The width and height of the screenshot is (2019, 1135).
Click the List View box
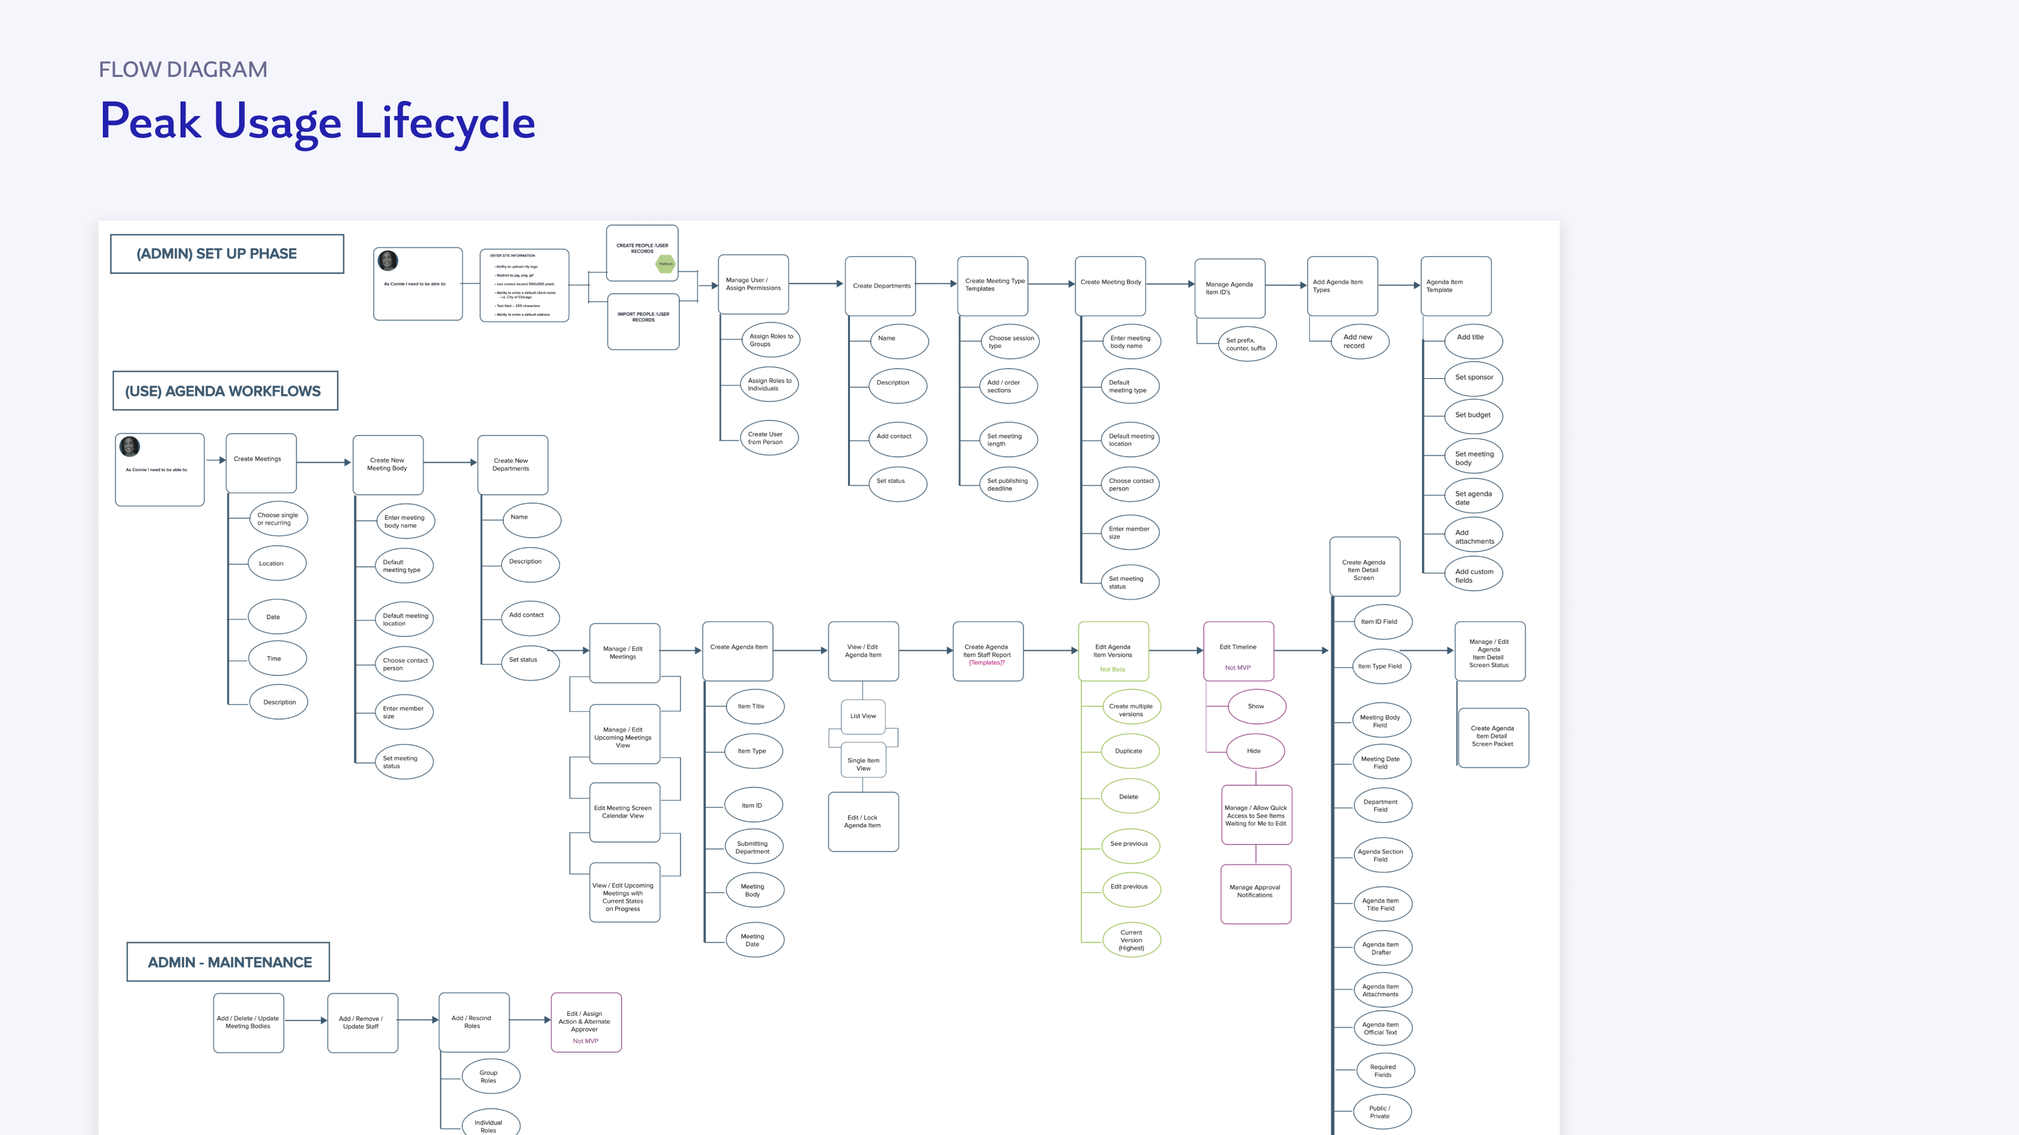[x=863, y=716]
